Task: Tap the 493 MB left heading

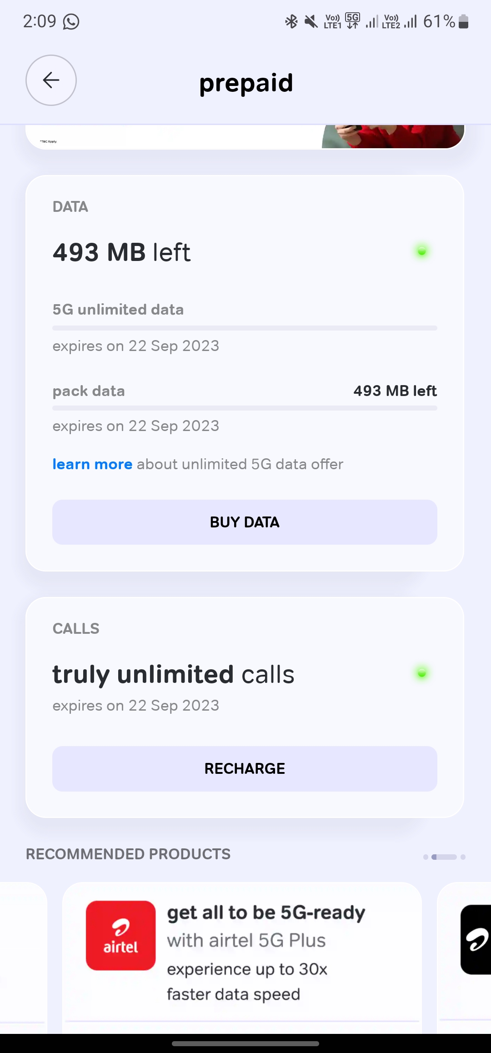Action: tap(121, 252)
